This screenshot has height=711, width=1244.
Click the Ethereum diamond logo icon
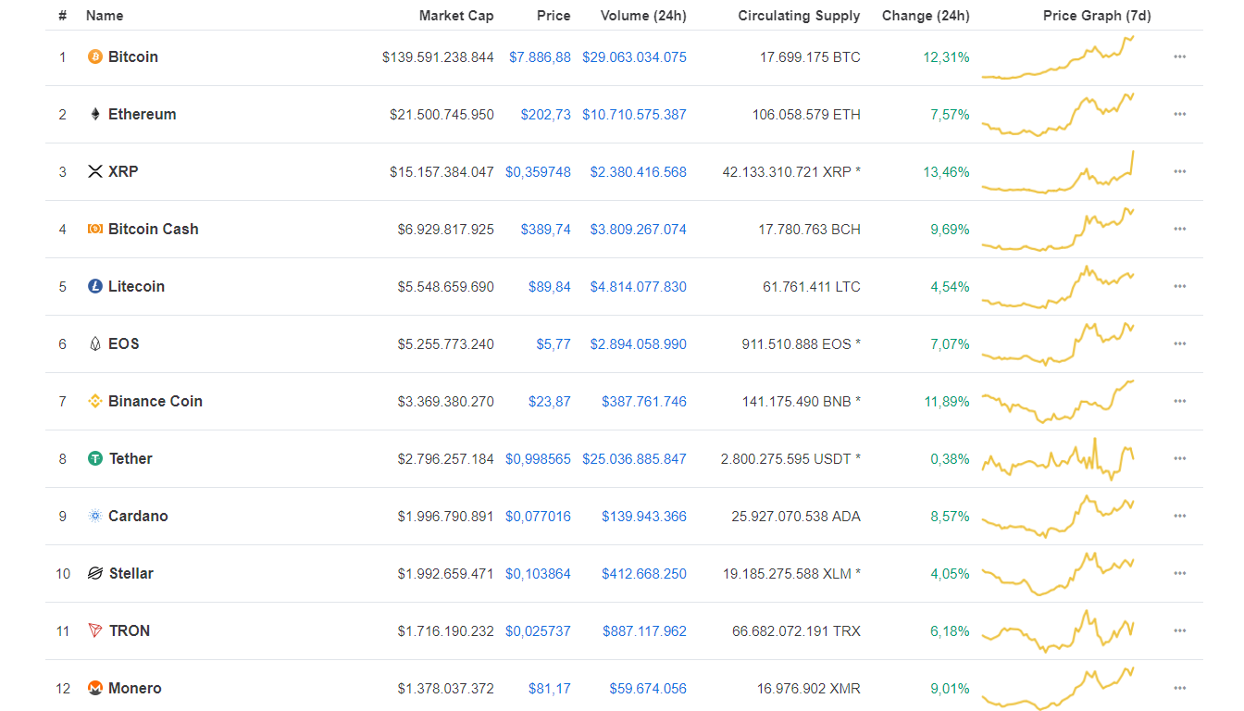[94, 115]
